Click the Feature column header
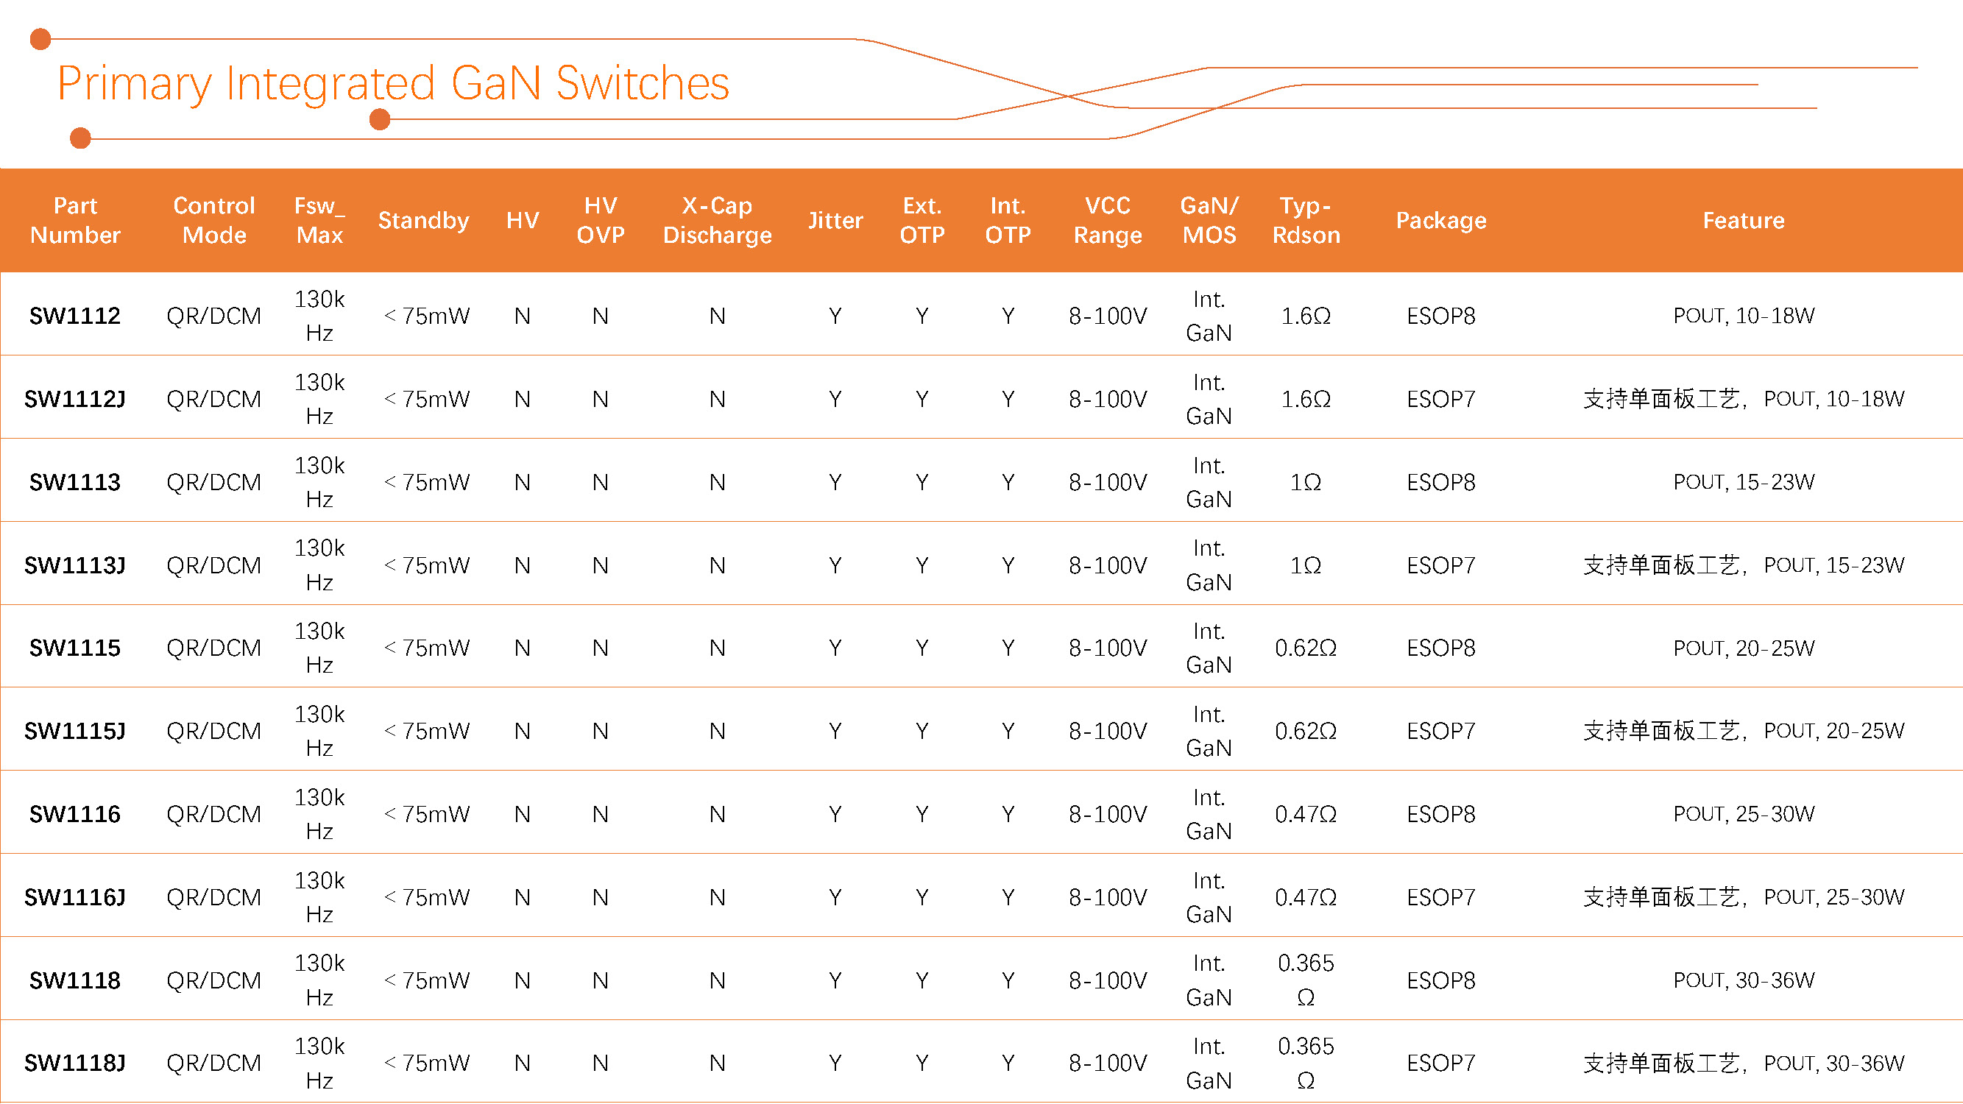The image size is (1963, 1104). click(1744, 220)
